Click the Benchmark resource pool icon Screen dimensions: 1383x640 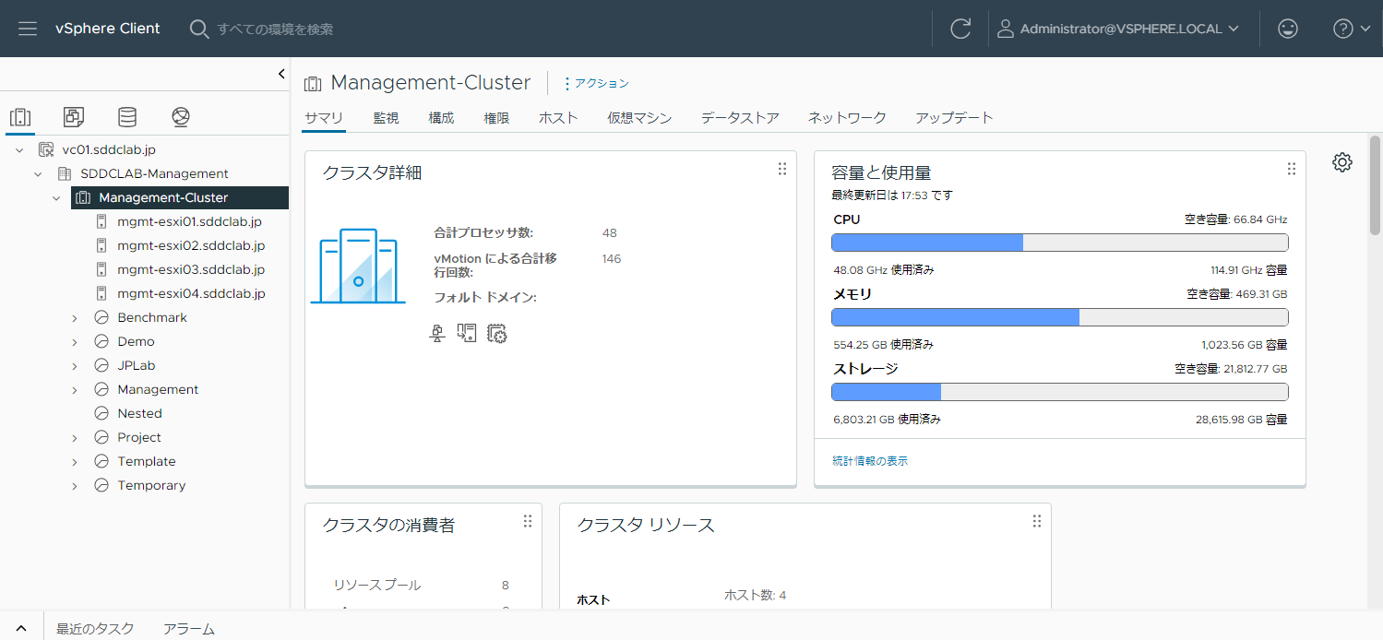101,317
